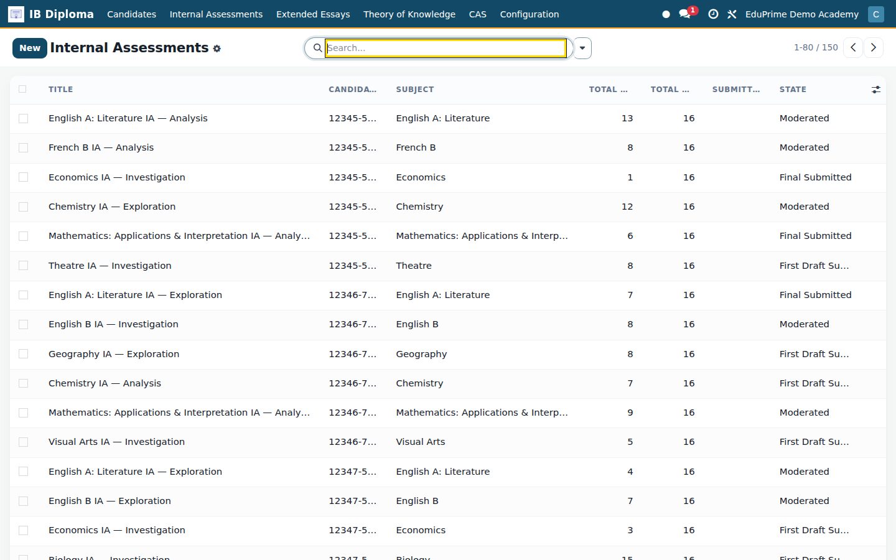This screenshot has height=560, width=896.
Task: Check the Theatre IA — Investigation row
Action: (x=23, y=266)
